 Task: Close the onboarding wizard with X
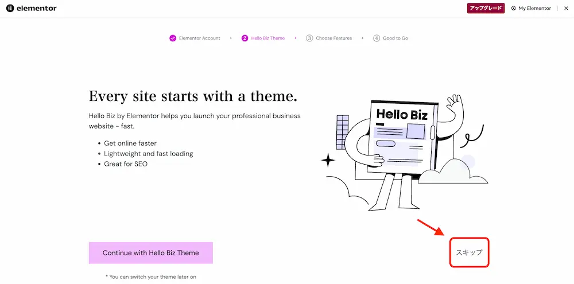click(x=566, y=8)
